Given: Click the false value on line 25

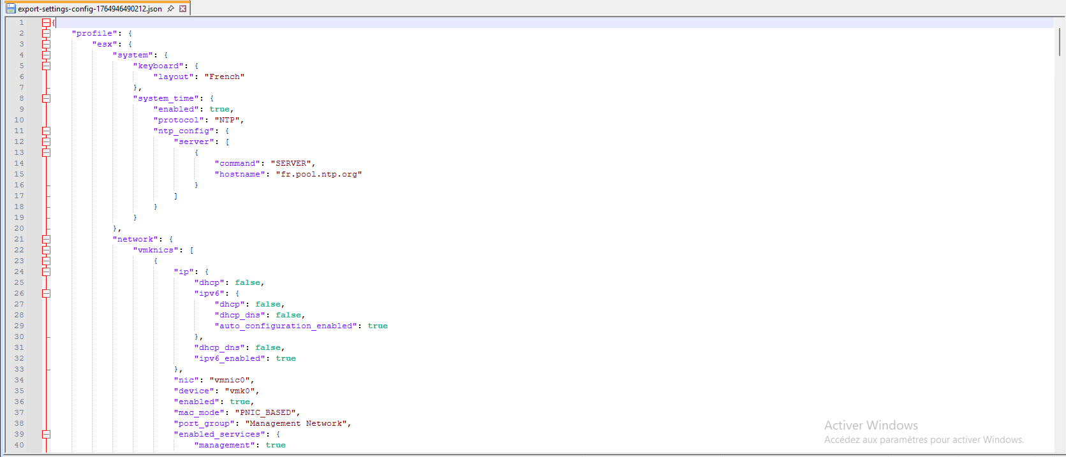Looking at the screenshot, I should [248, 282].
